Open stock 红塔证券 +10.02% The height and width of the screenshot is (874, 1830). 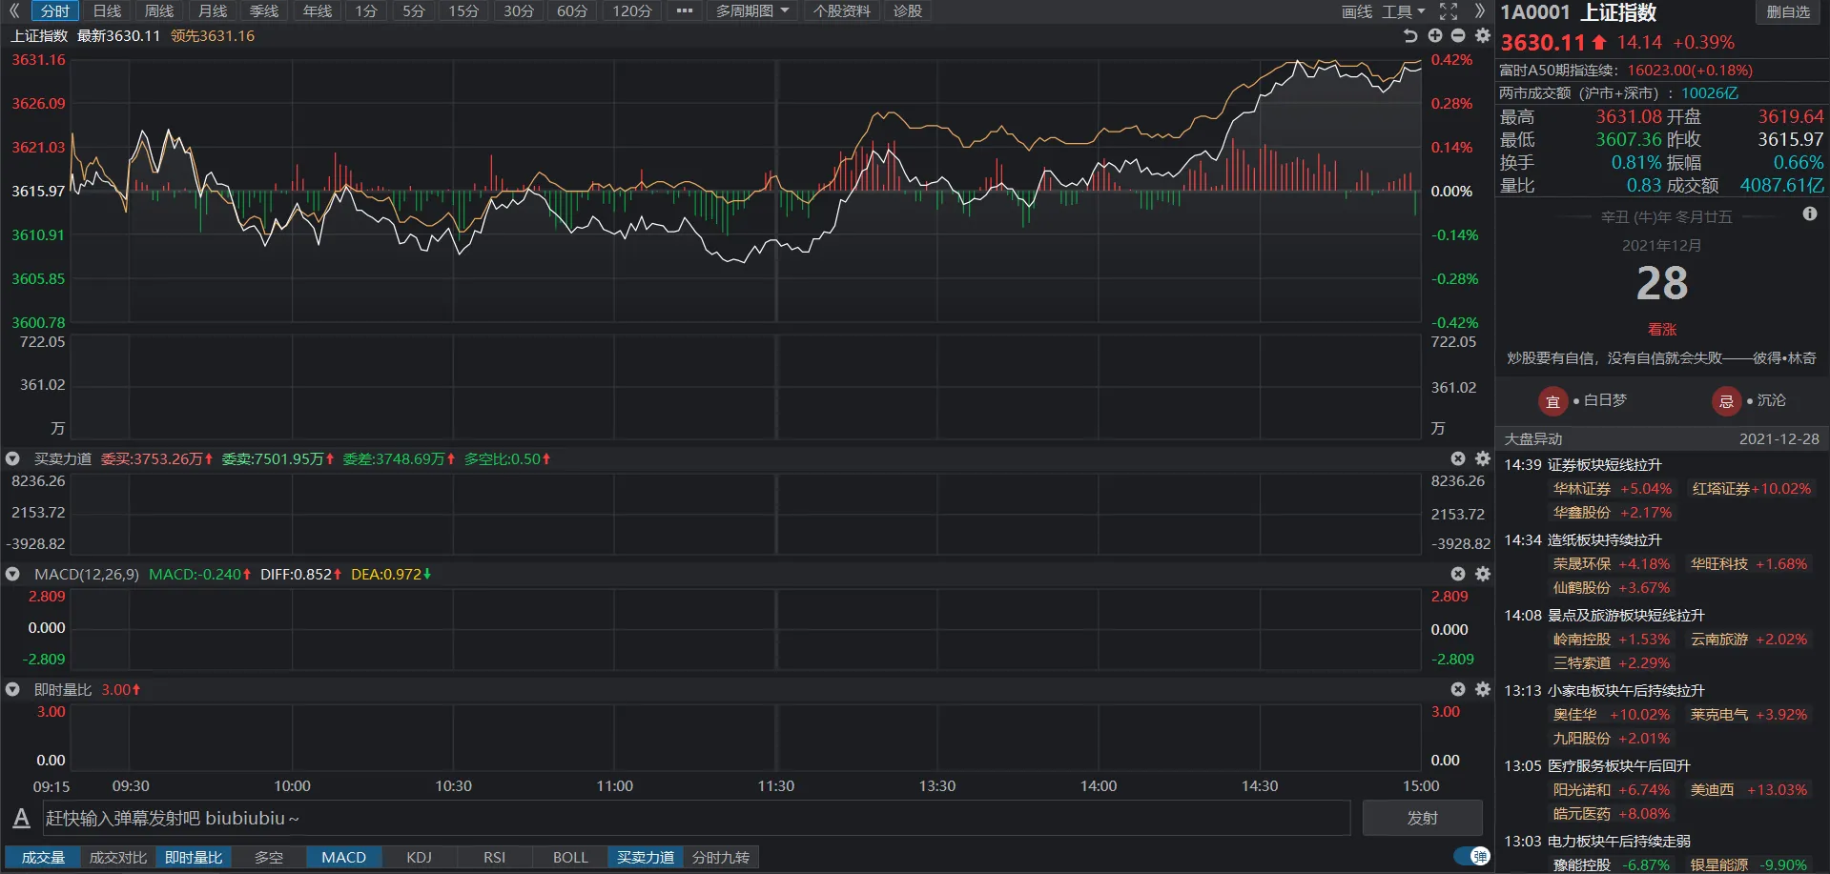point(1752,489)
